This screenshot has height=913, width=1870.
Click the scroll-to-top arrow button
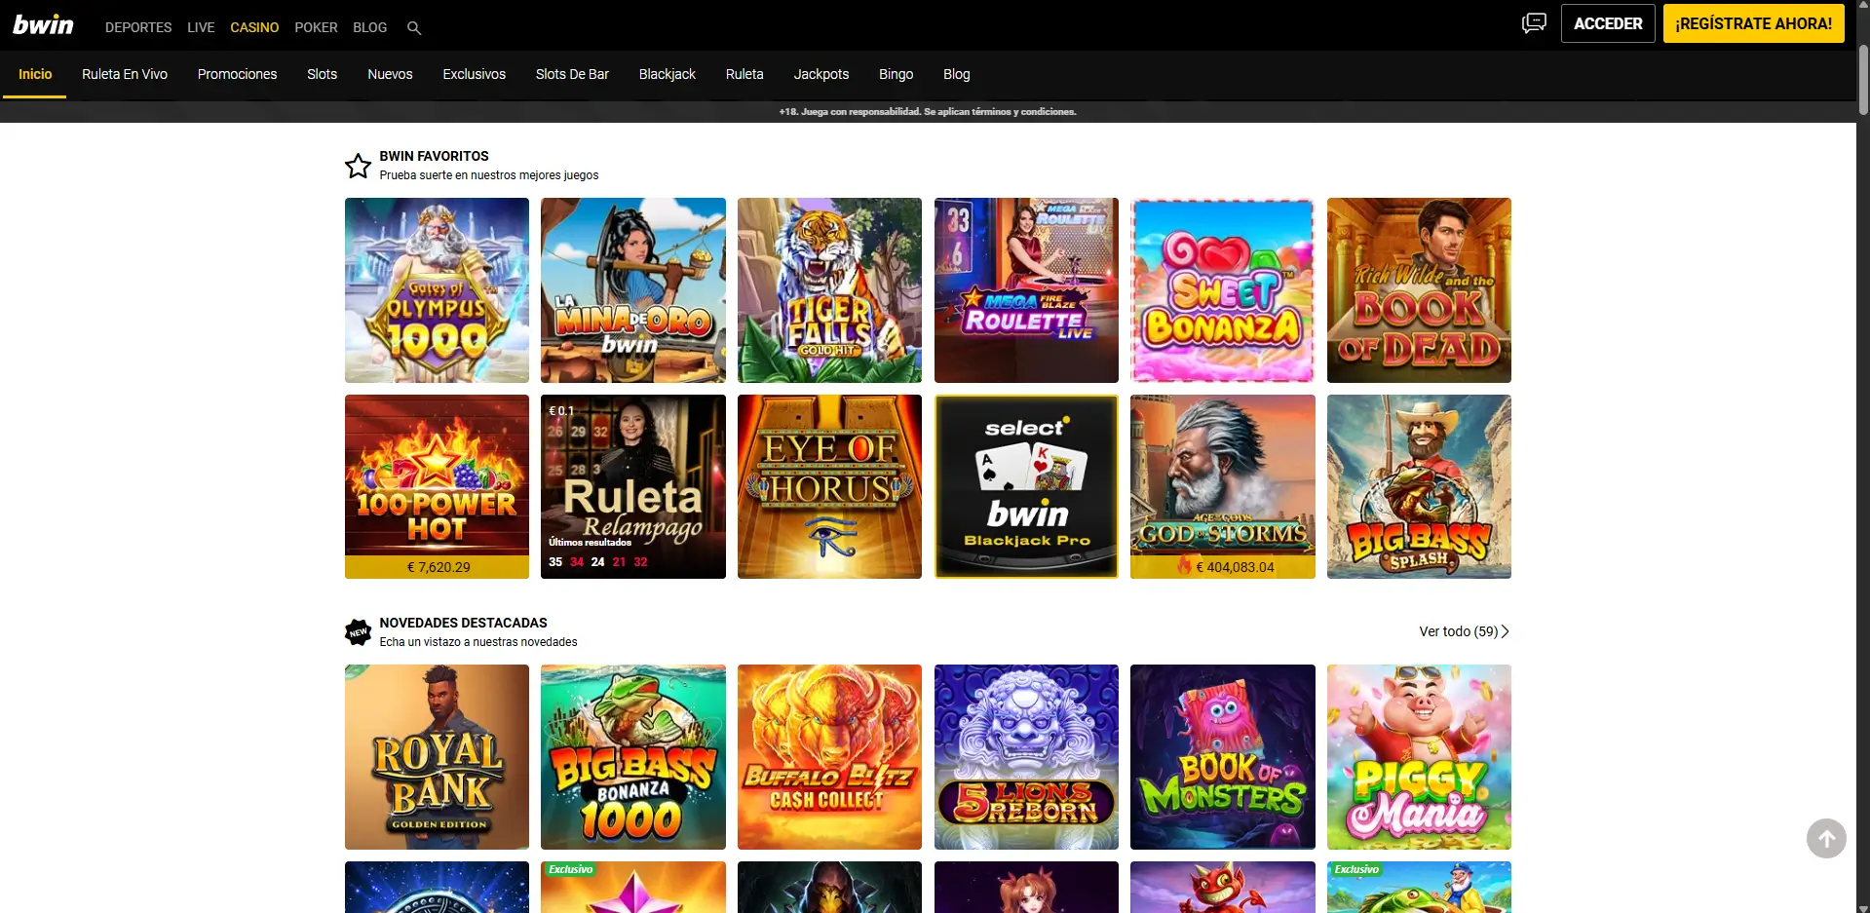(1826, 838)
